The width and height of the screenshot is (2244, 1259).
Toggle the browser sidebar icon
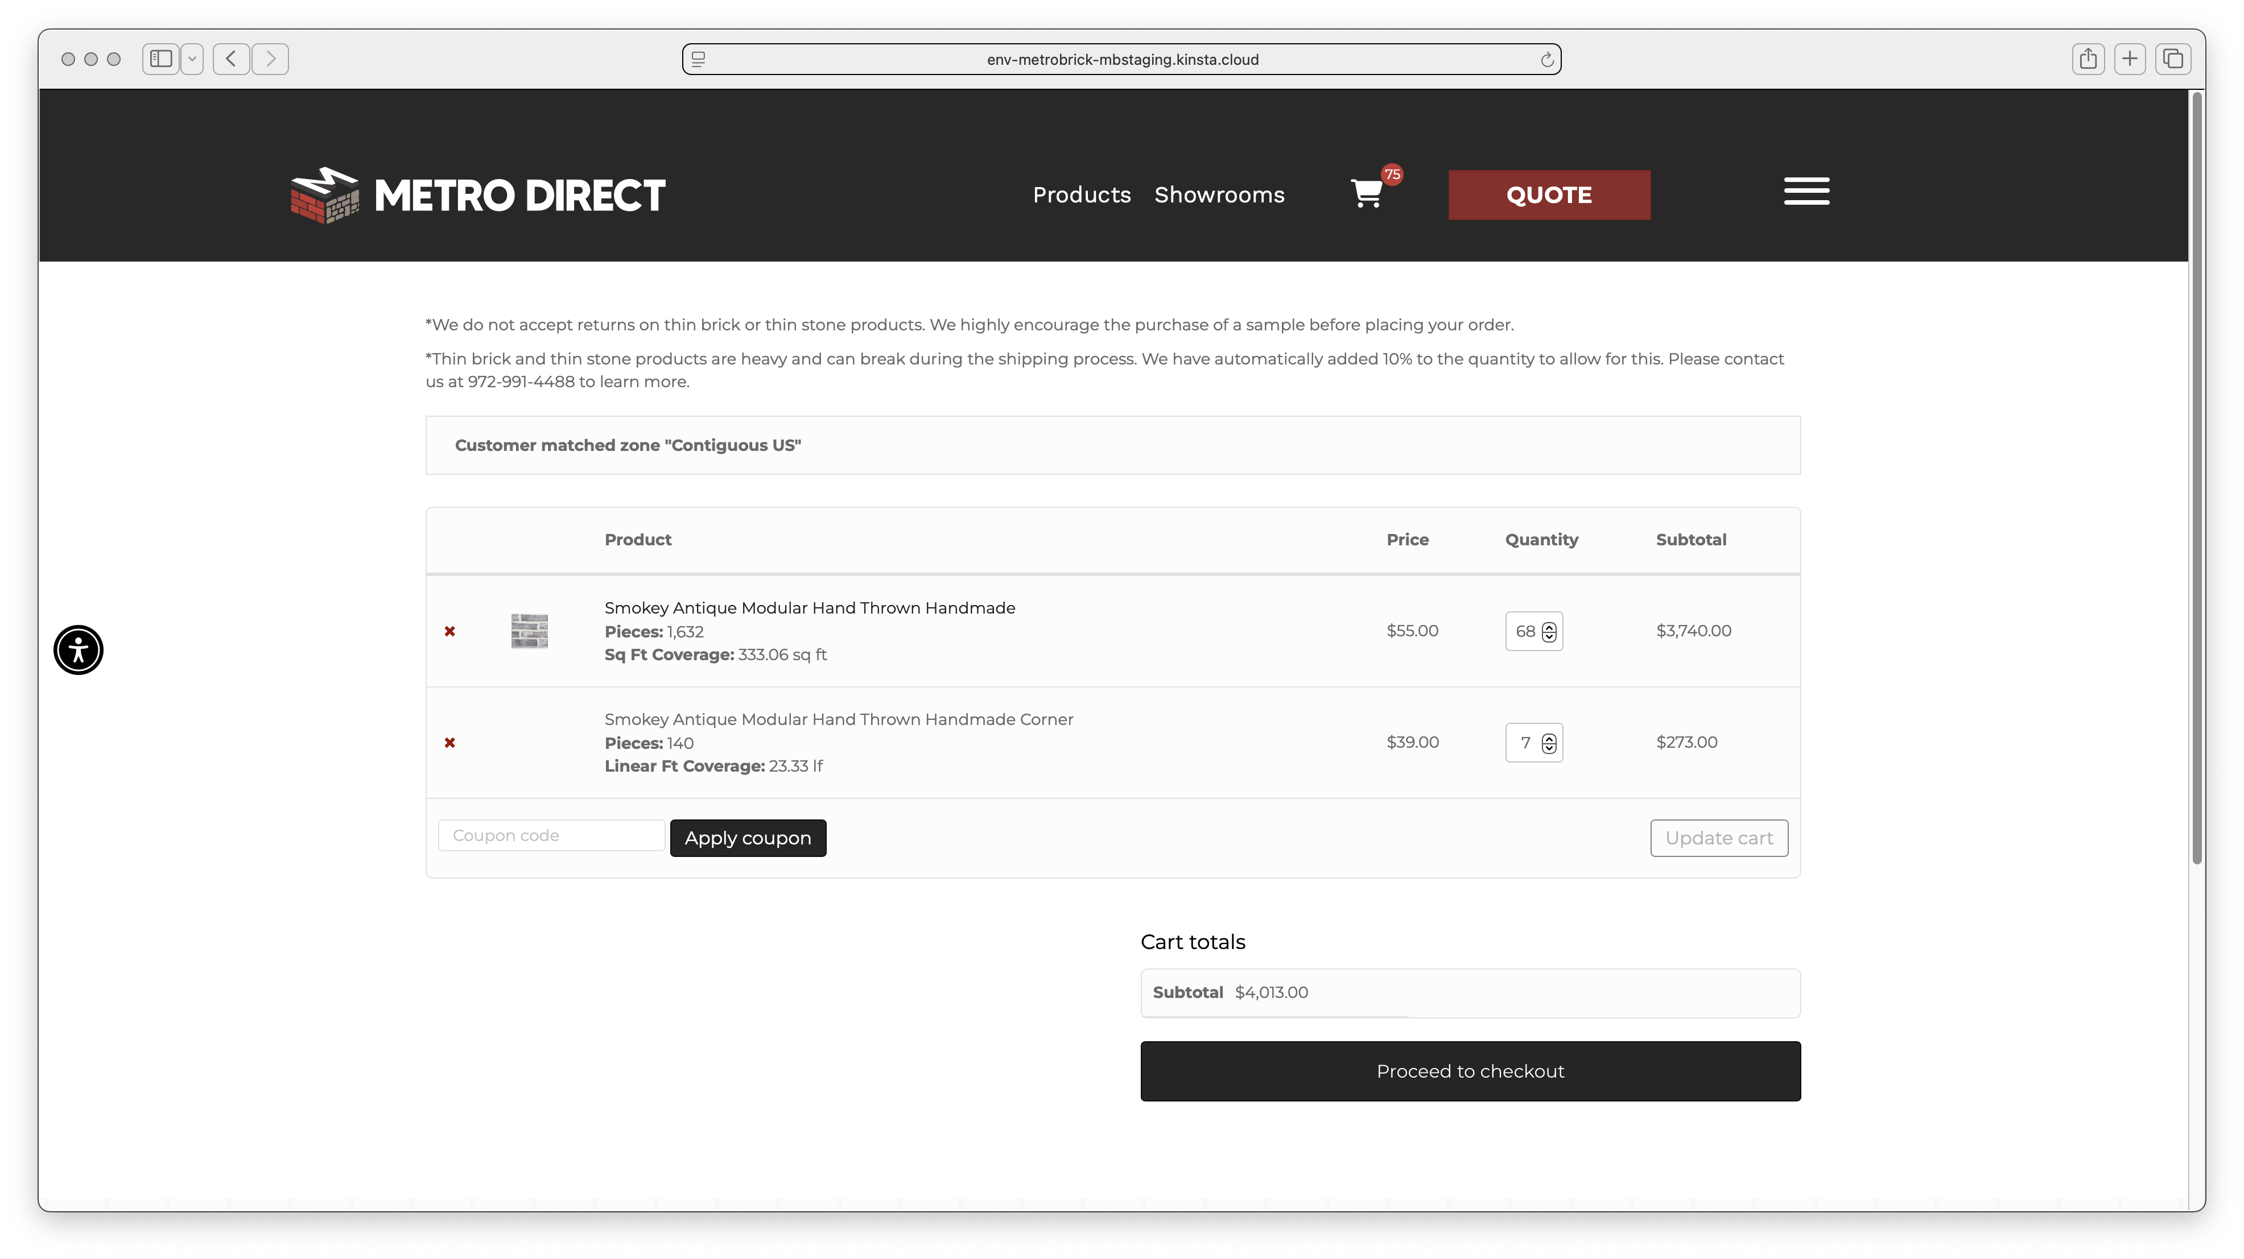(160, 59)
